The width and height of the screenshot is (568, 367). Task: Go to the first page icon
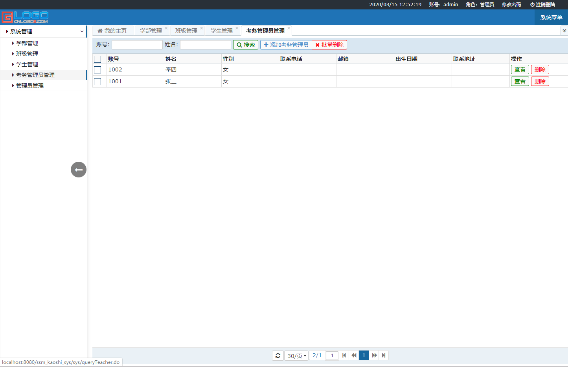344,356
